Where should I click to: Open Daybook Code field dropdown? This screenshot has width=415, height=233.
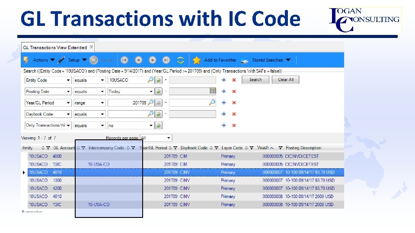point(68,114)
